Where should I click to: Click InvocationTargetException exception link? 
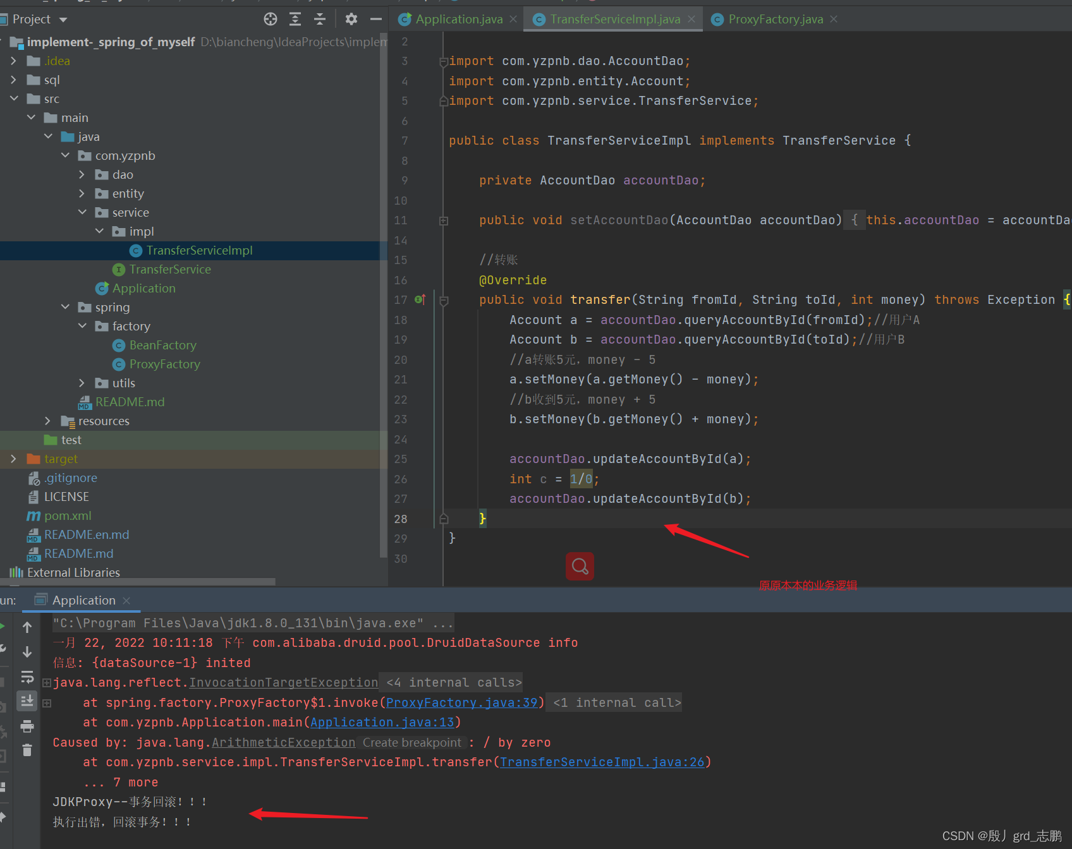tap(284, 682)
